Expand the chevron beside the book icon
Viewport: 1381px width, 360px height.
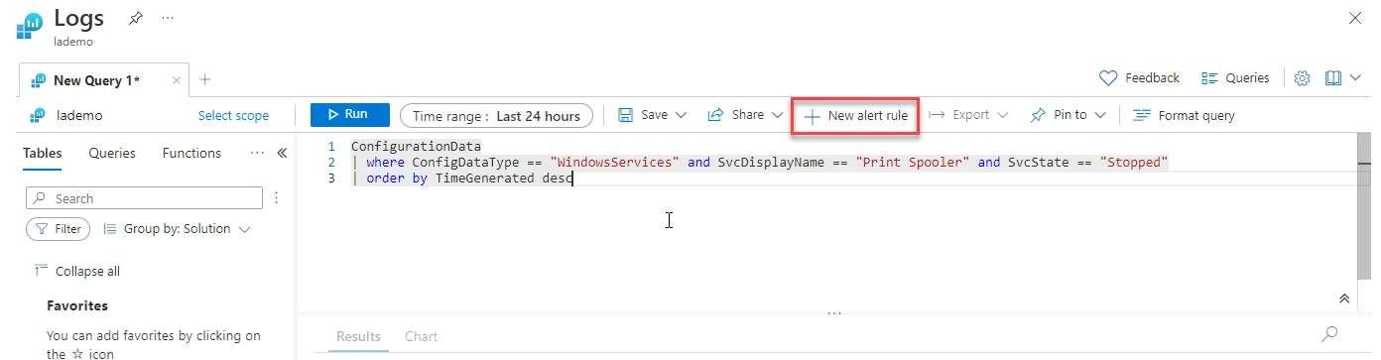pos(1355,77)
